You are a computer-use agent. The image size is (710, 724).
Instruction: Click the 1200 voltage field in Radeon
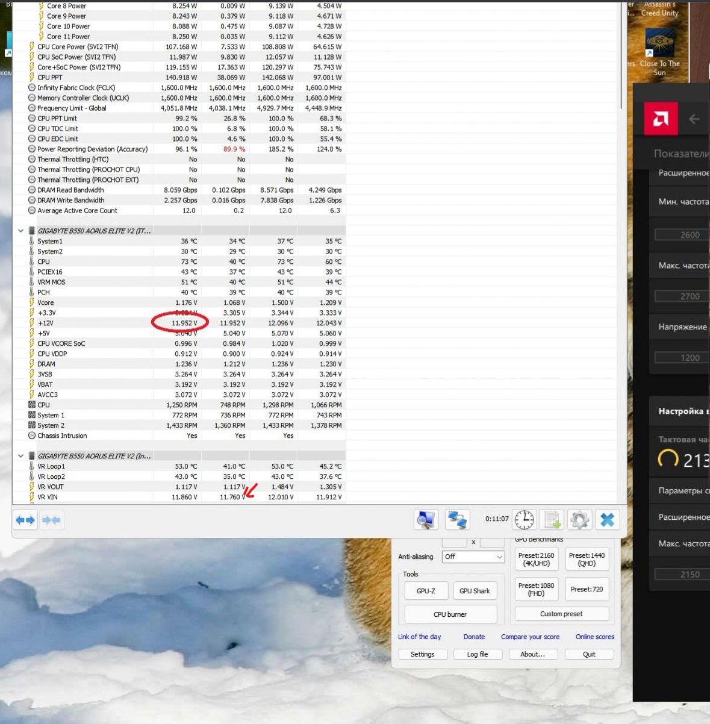[x=682, y=358]
